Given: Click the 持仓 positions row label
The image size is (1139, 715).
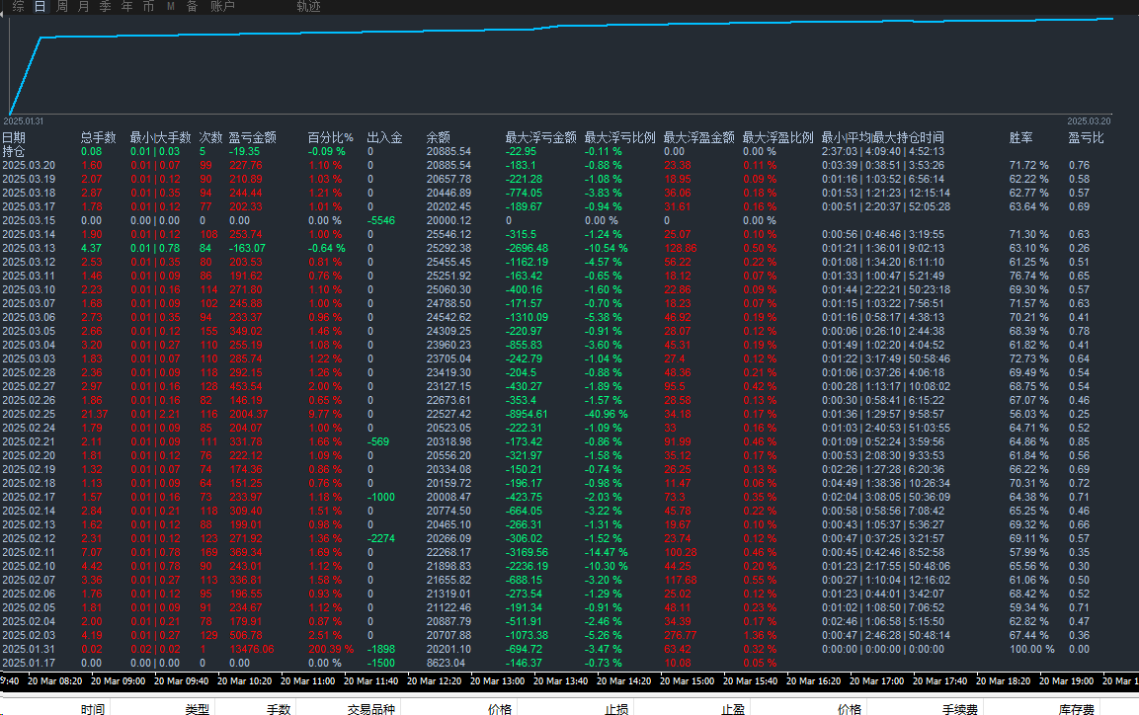Looking at the screenshot, I should tap(14, 151).
